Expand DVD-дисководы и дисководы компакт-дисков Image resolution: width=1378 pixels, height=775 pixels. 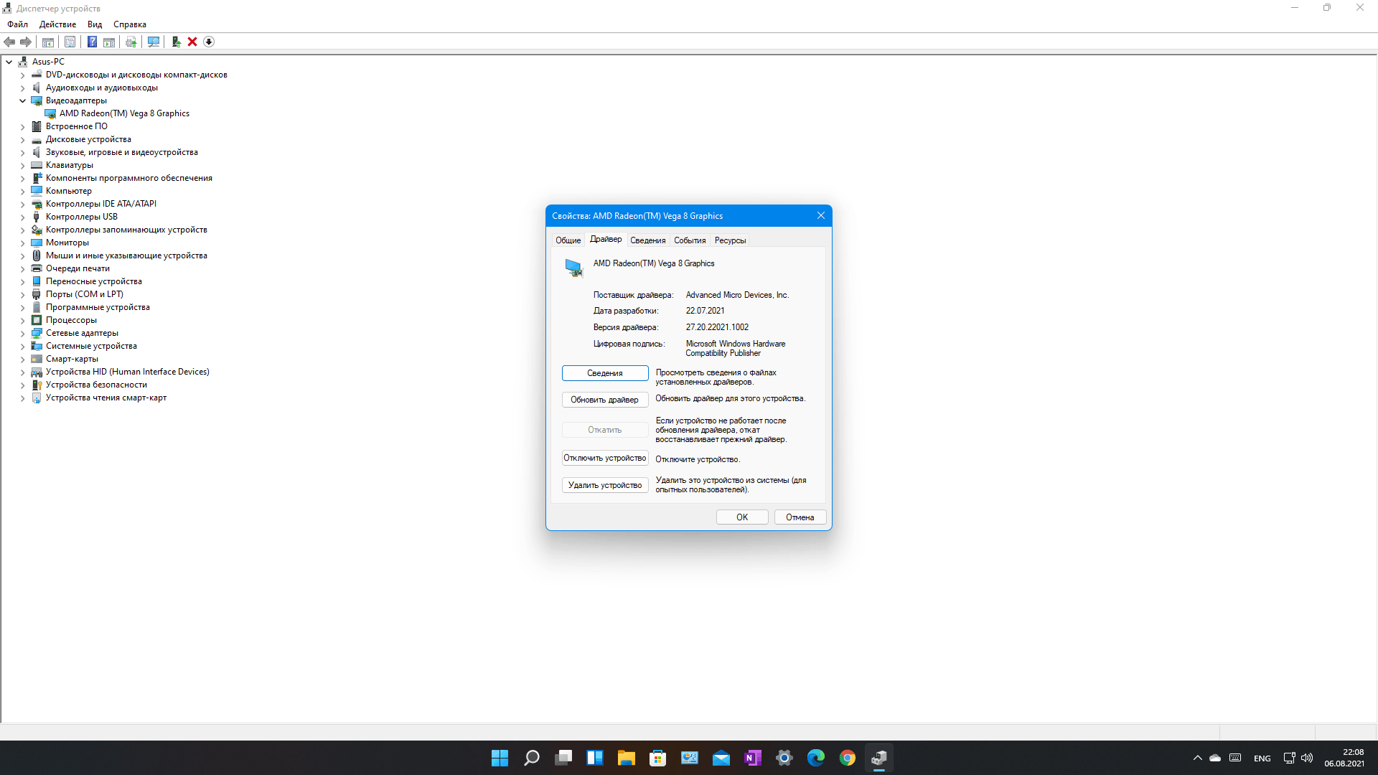pos(22,75)
